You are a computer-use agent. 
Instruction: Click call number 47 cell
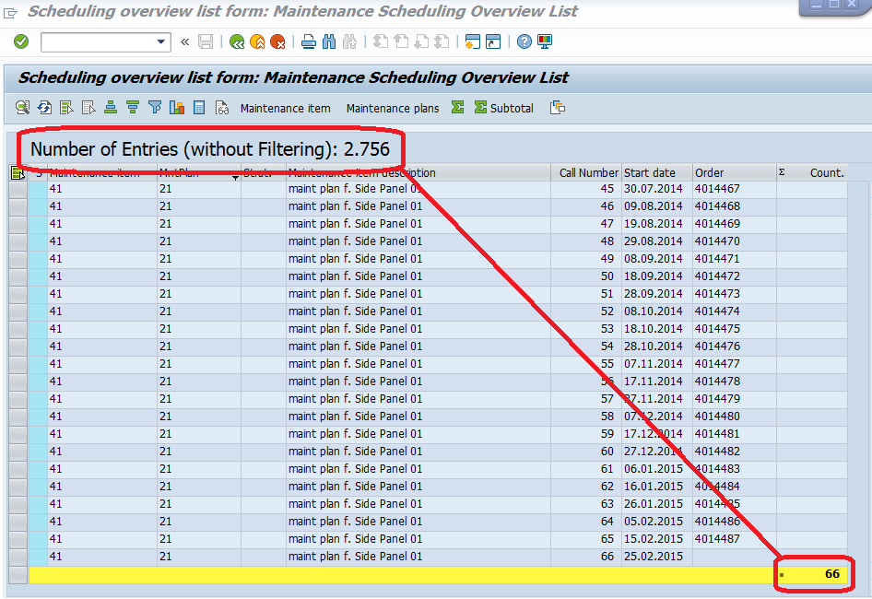(x=586, y=224)
